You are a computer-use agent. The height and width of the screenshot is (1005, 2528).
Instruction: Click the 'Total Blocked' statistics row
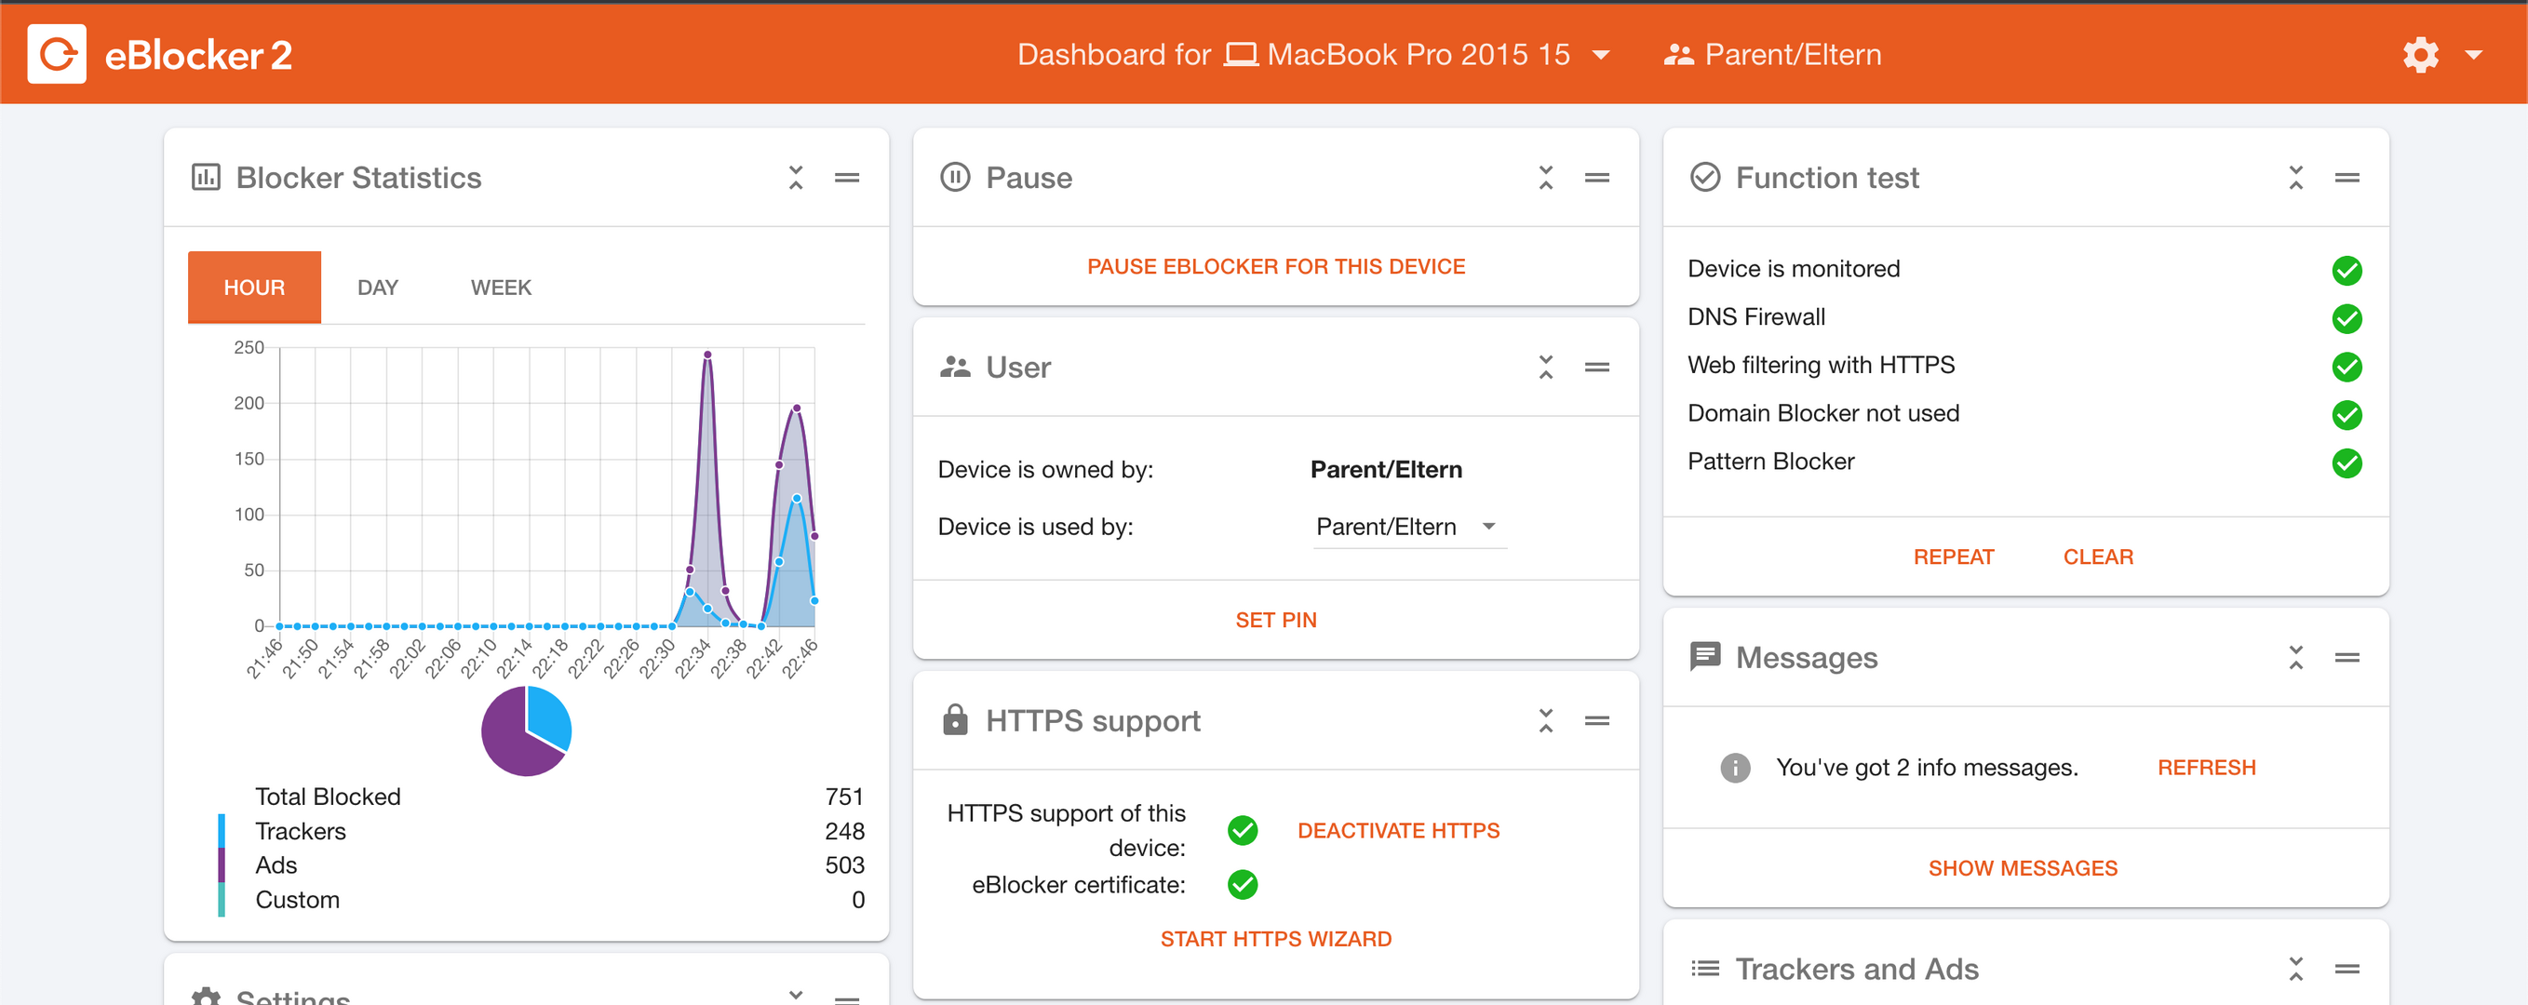(541, 796)
